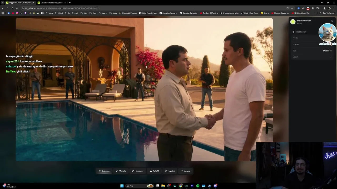Open Steam from the taskbar

[x=210, y=186]
